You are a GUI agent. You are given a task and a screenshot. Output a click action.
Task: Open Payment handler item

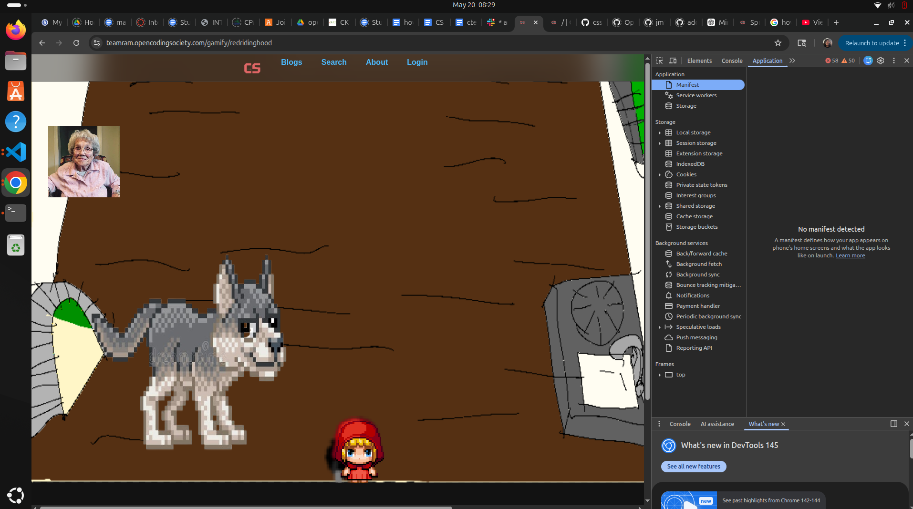(698, 306)
